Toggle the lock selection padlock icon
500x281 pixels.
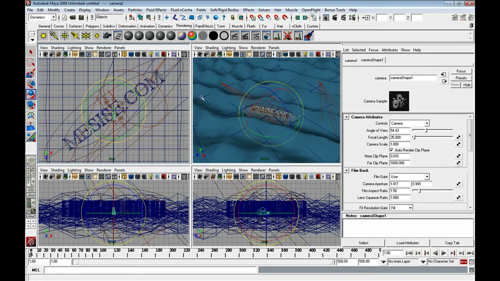[x=232, y=18]
